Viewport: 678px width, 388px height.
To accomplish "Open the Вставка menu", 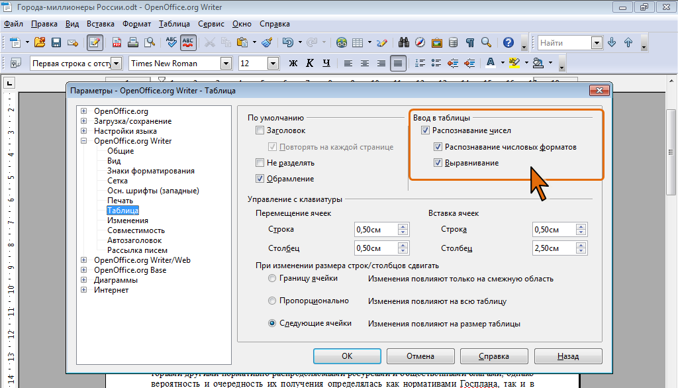I will (101, 24).
